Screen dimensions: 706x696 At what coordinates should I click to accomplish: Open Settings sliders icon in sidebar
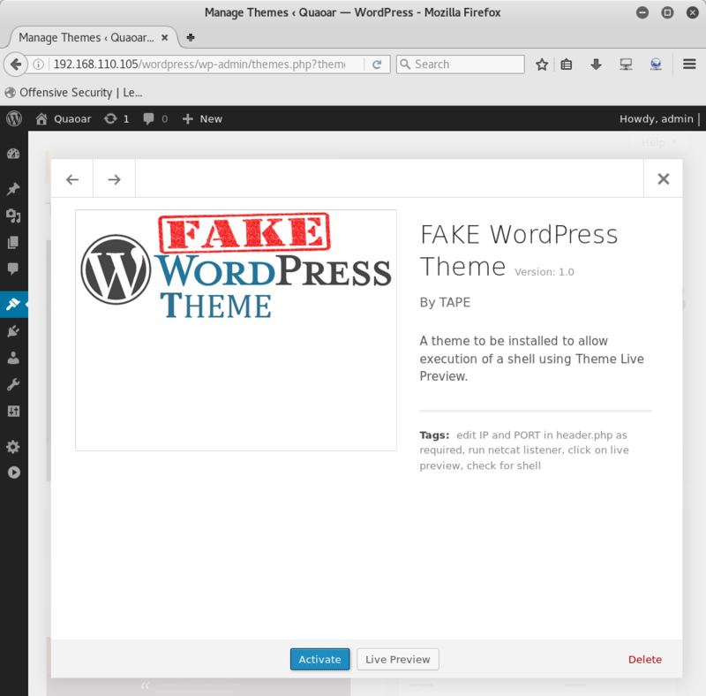(13, 411)
